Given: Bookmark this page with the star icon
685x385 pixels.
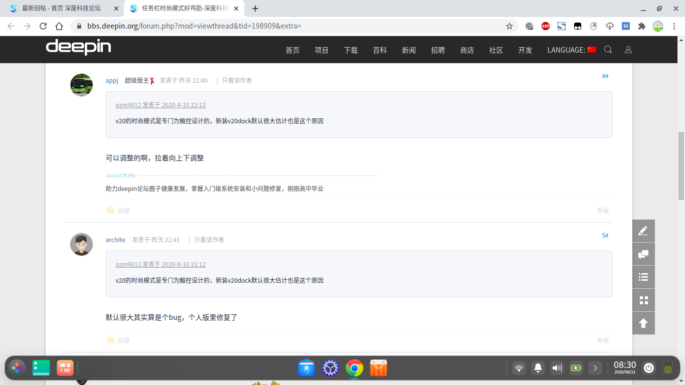Looking at the screenshot, I should [x=509, y=26].
